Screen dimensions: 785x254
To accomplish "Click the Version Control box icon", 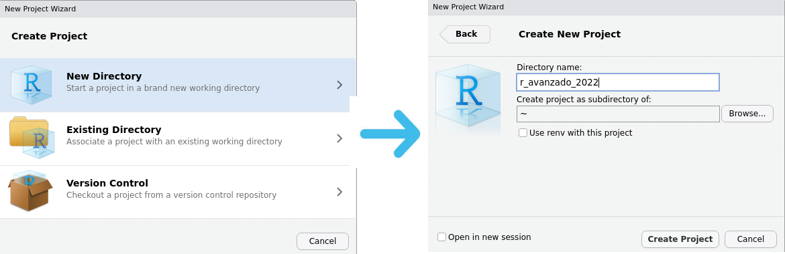I will 31,190.
